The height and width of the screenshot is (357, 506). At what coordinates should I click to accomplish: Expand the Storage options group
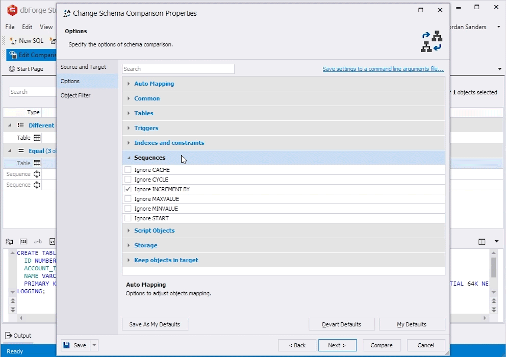point(129,245)
